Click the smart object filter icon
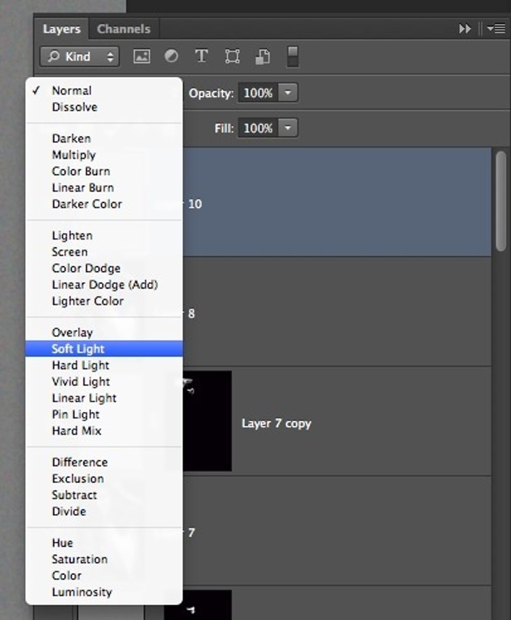This screenshot has width=511, height=620. click(262, 56)
